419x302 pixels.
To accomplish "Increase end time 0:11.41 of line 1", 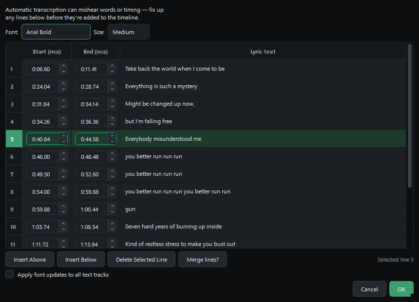I will pos(112,66).
